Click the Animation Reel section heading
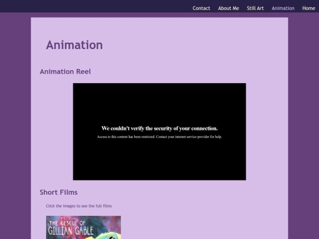 66,71
